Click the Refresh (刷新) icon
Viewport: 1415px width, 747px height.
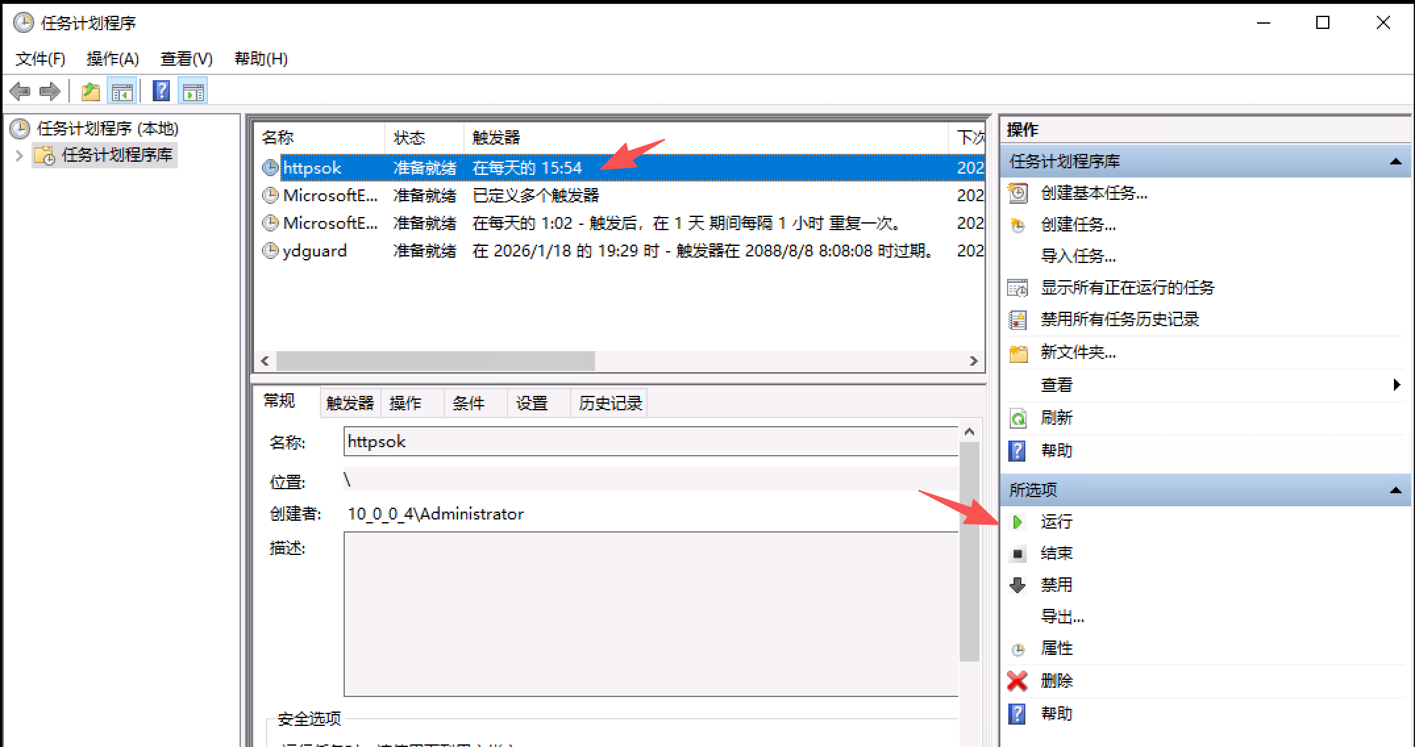tap(1018, 418)
